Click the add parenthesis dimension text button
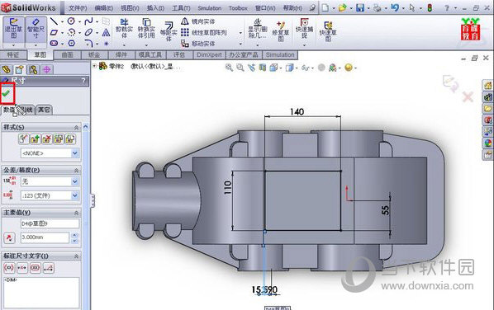The width and height of the screenshot is (494, 310). 9,268
